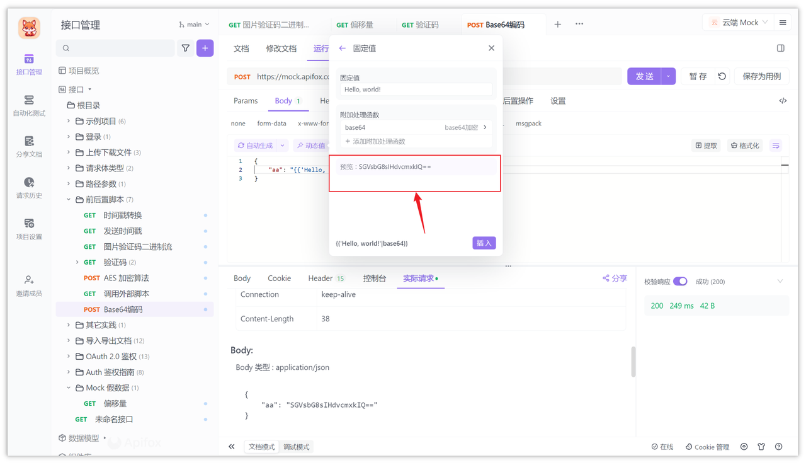Click the back arrow in the 固定值 popup

342,48
